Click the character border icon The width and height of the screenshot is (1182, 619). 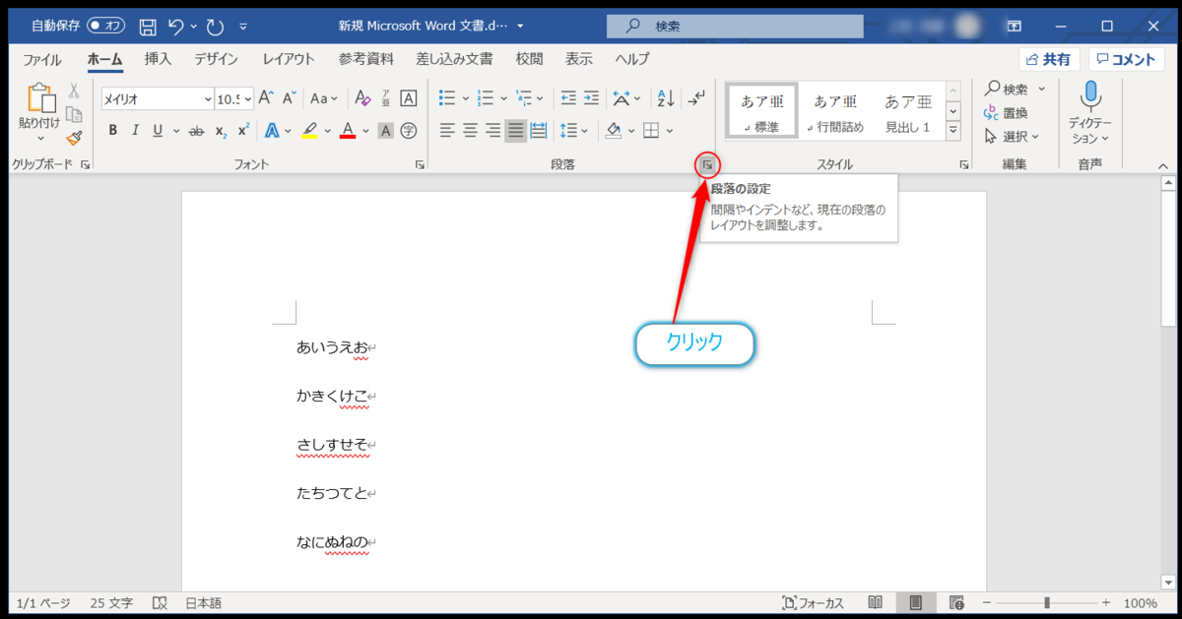click(409, 98)
